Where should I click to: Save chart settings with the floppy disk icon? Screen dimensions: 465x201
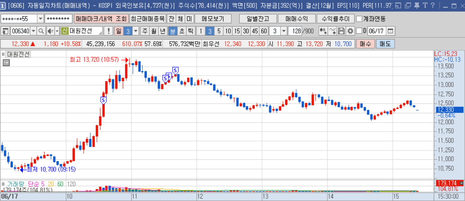tap(341, 31)
